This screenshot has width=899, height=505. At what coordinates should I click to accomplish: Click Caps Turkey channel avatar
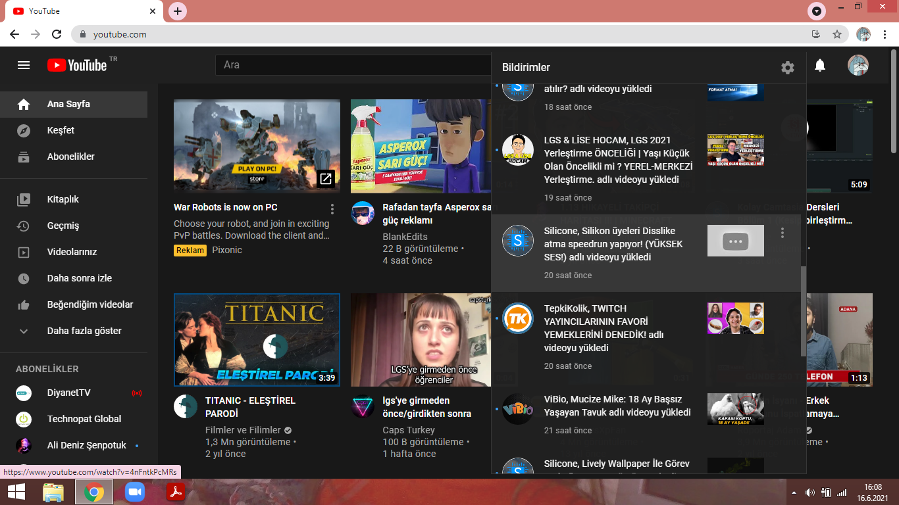(x=363, y=406)
